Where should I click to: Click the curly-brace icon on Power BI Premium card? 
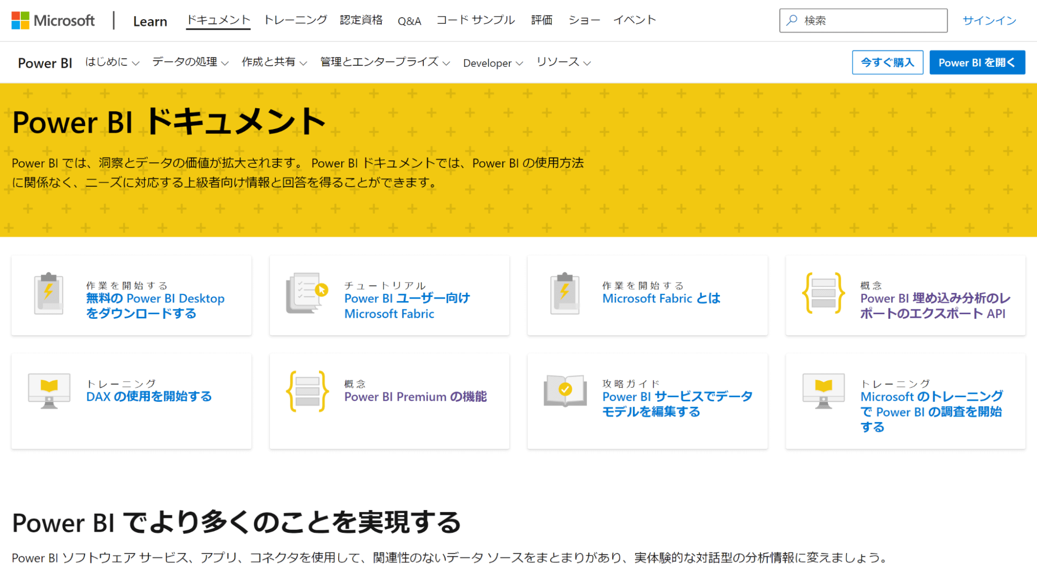(307, 391)
